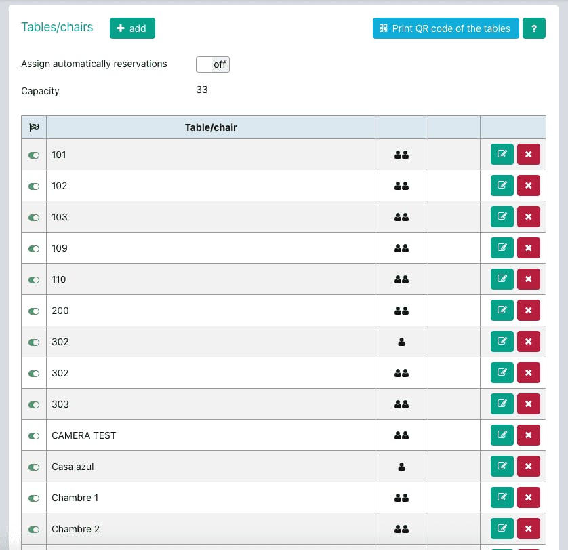Print QR code of the tables
The width and height of the screenshot is (568, 550).
click(x=445, y=28)
